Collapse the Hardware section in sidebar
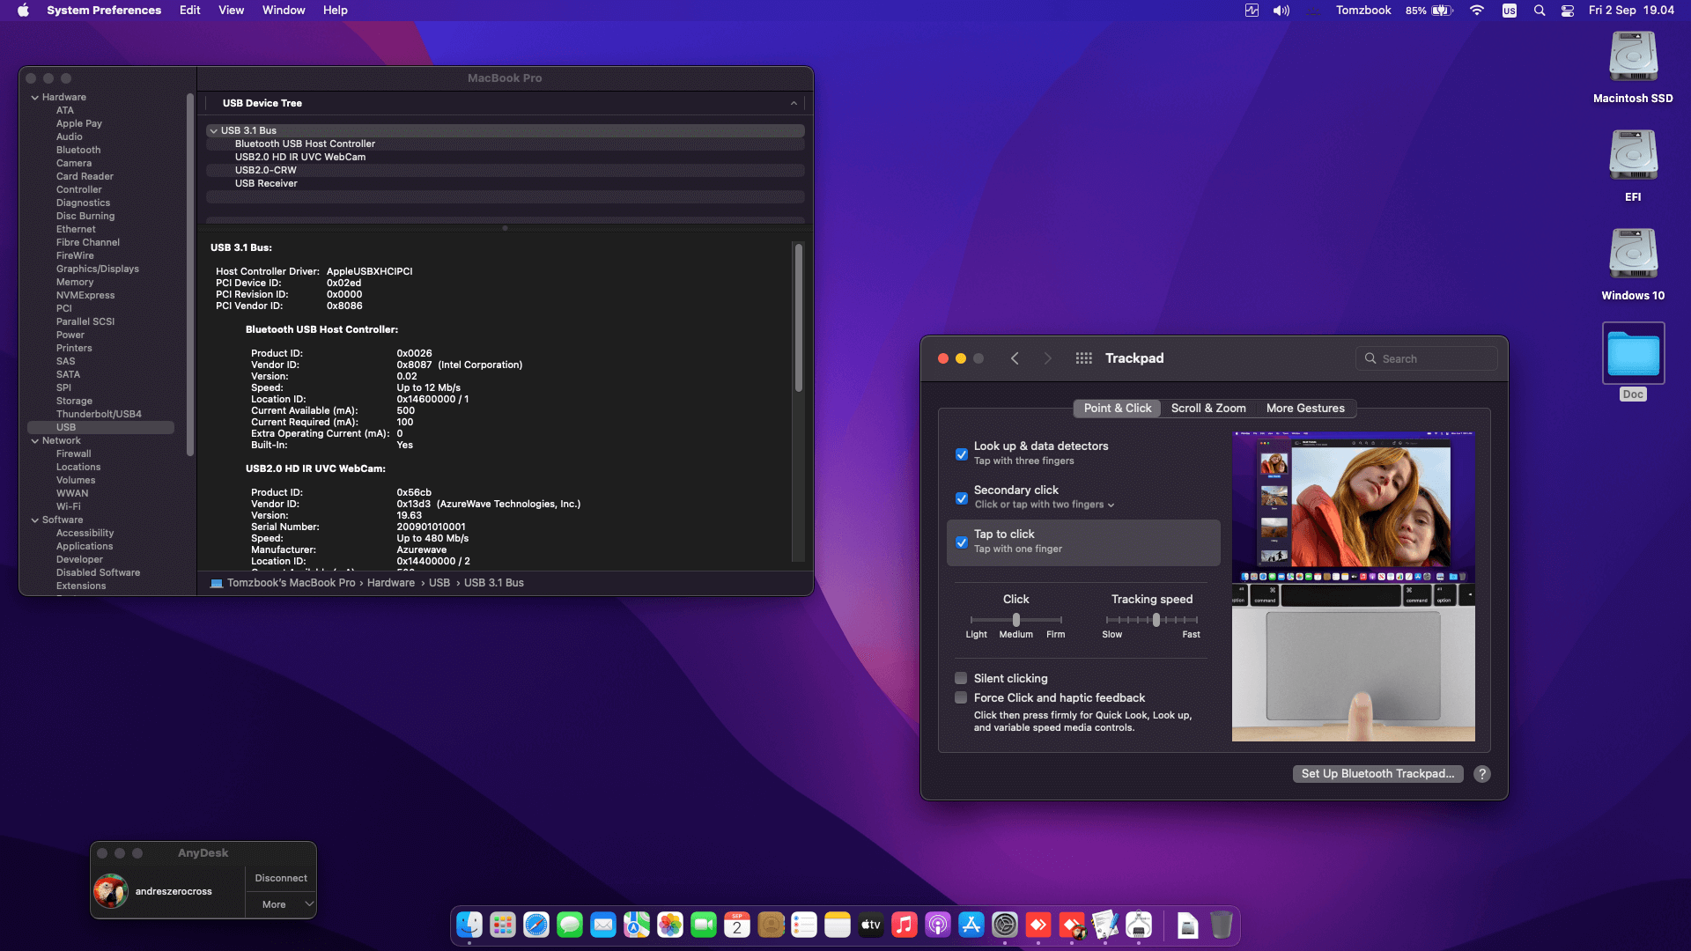This screenshot has height=951, width=1691. (x=35, y=98)
